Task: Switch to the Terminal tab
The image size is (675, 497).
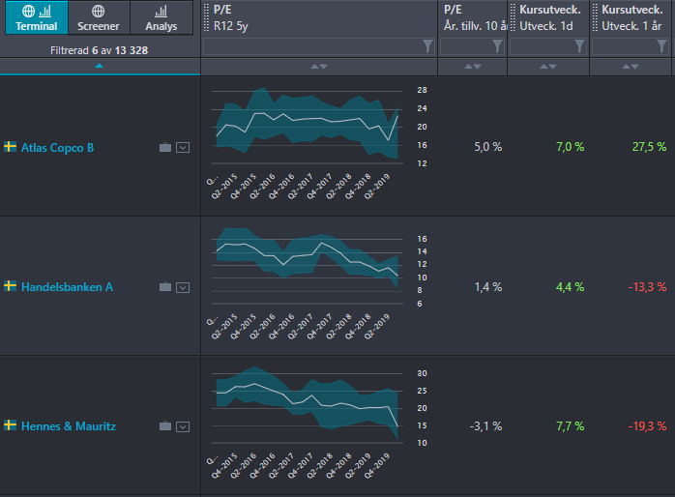Action: tap(37, 17)
